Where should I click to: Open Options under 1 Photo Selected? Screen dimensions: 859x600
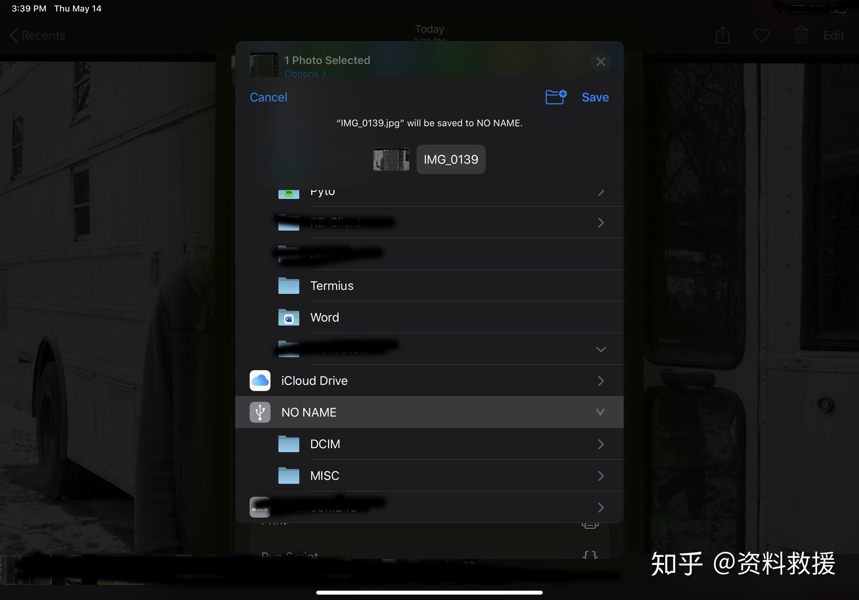tap(305, 74)
